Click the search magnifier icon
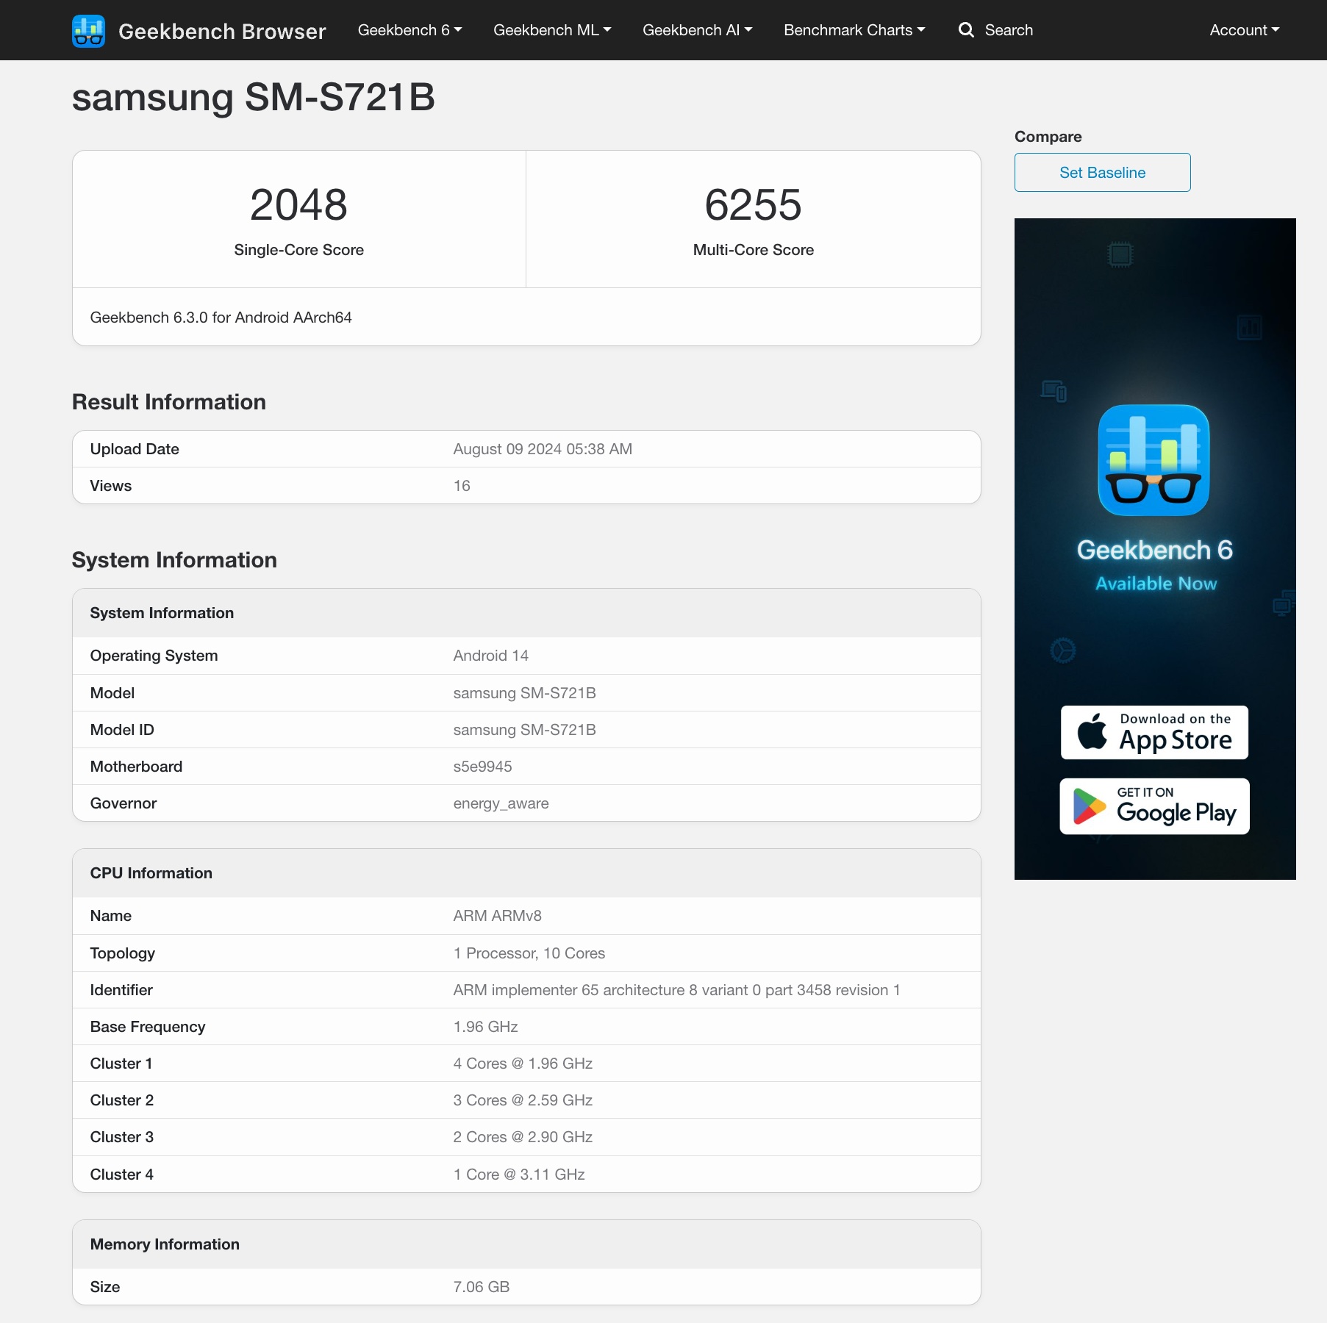 click(x=966, y=30)
